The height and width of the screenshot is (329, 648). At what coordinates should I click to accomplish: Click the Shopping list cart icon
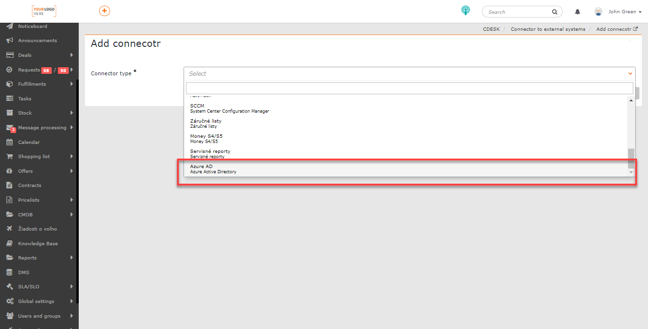pos(9,156)
